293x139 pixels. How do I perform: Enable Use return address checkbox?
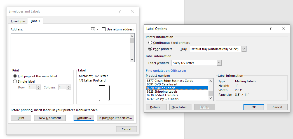coord(104,29)
